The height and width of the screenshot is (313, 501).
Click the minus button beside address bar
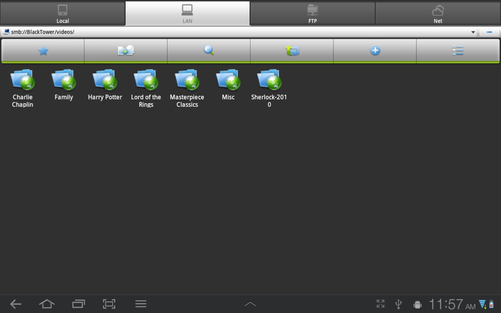489,32
